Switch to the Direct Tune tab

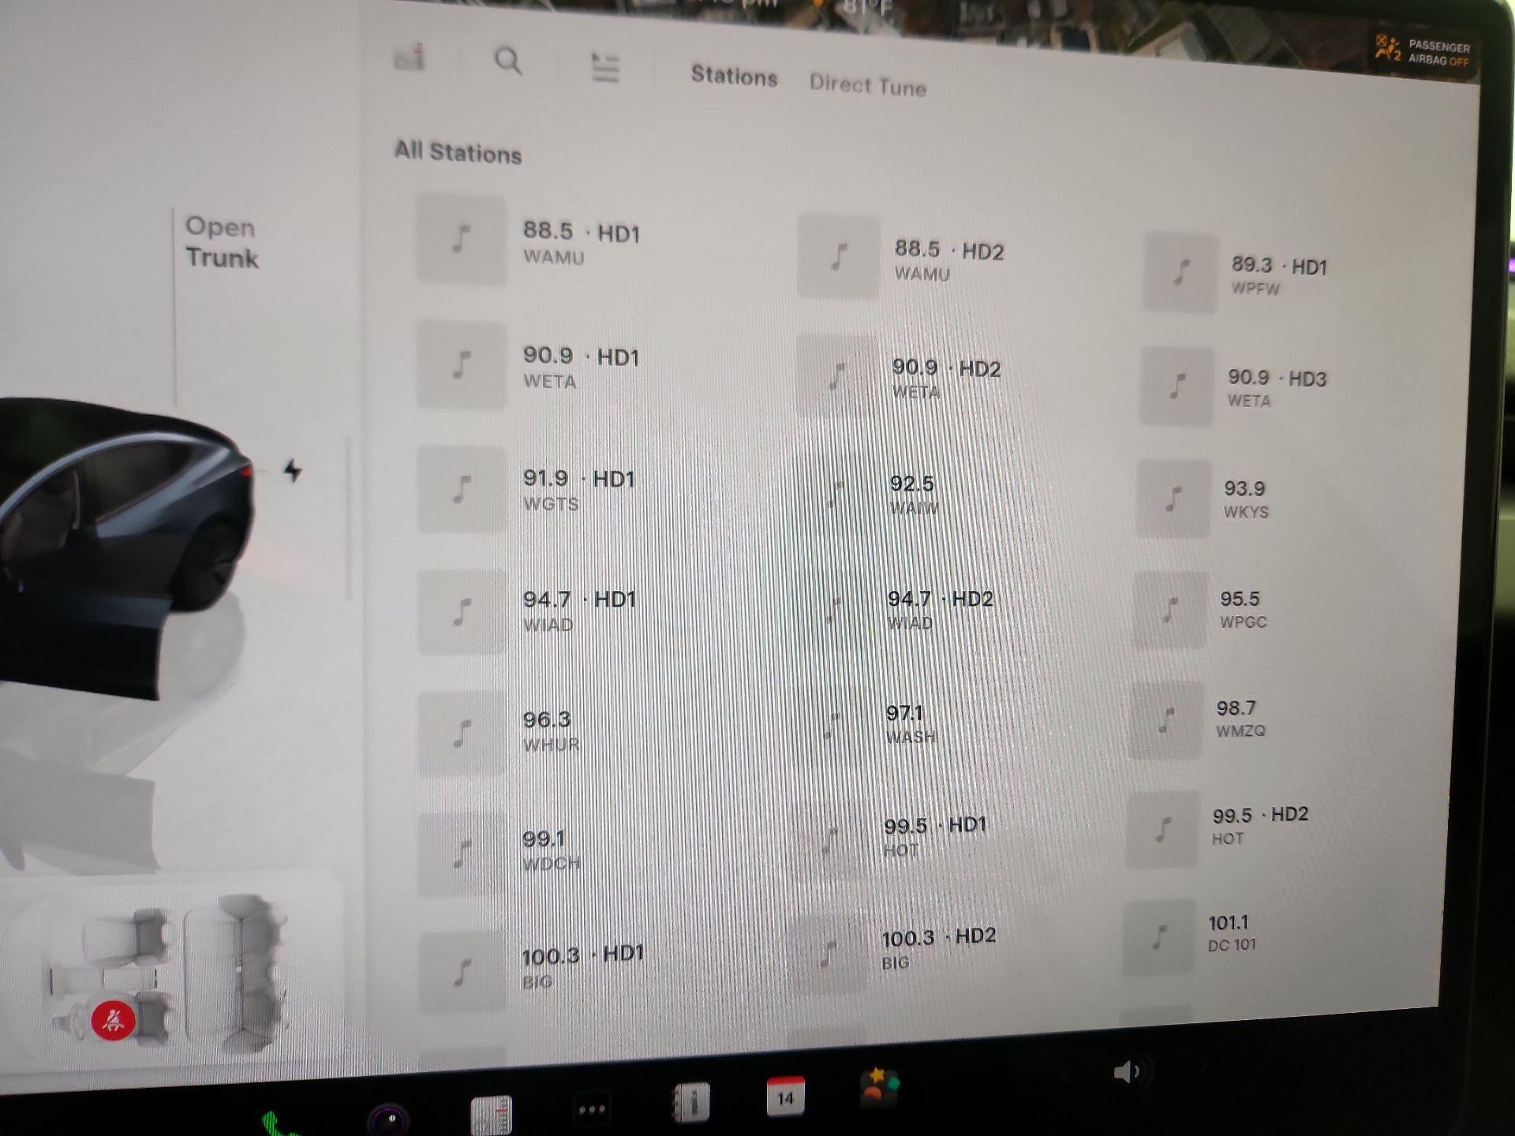[867, 87]
